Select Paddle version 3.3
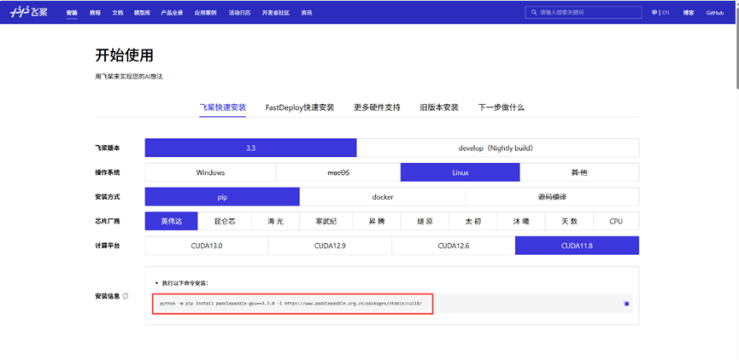The width and height of the screenshot is (739, 360). click(250, 148)
